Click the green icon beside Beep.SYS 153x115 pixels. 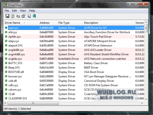pos(6,67)
